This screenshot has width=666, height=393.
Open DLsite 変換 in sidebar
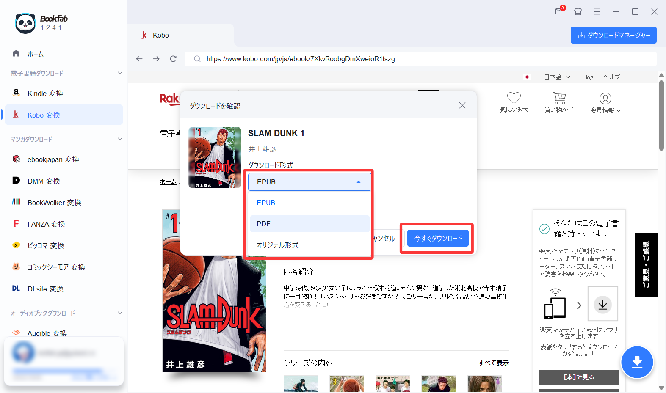pos(64,289)
